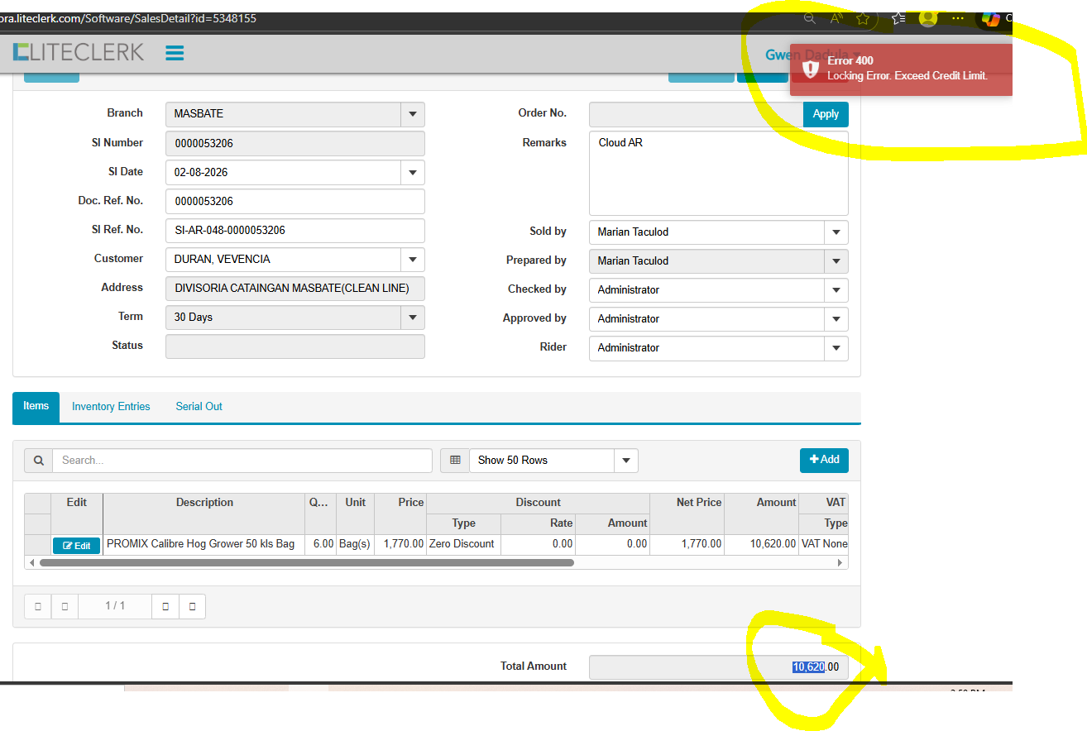Image resolution: width=1087 pixels, height=731 pixels.
Task: Click the table grid icon beside Show Rows
Action: pos(454,461)
